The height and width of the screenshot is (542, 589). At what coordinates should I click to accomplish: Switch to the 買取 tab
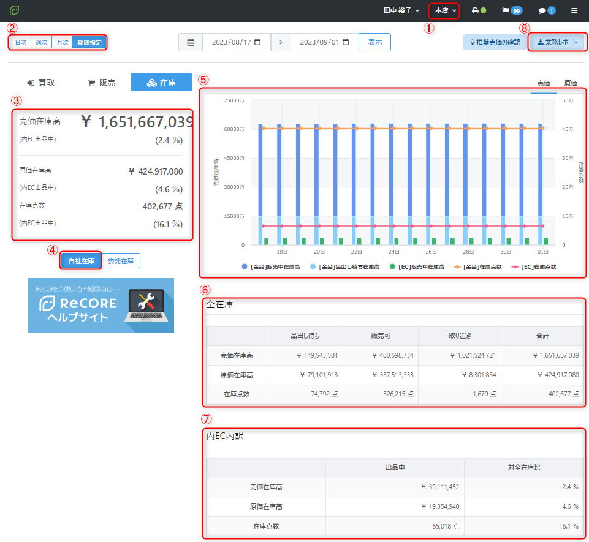(x=41, y=83)
